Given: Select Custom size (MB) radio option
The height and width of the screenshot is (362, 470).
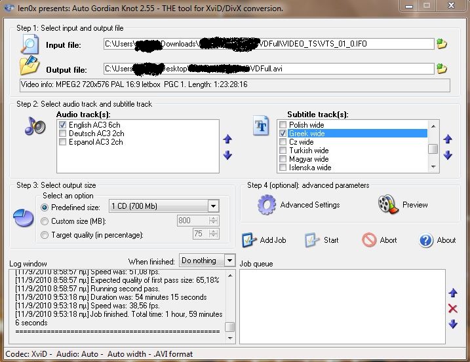Looking at the screenshot, I should (45, 221).
